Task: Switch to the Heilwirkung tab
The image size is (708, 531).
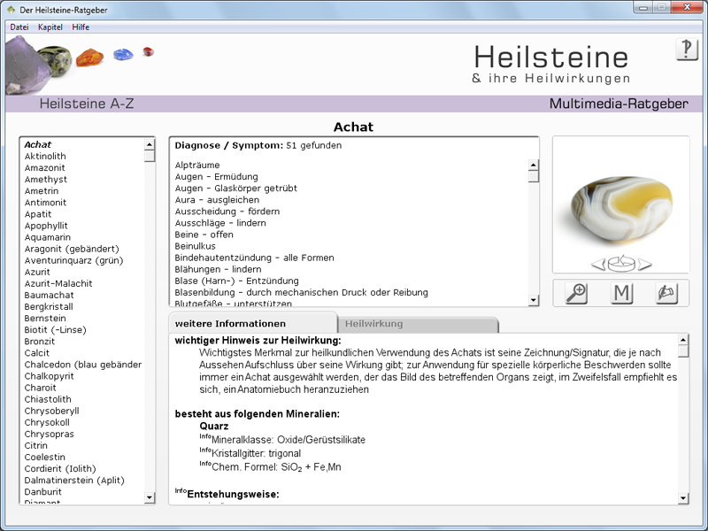Action: [373, 324]
